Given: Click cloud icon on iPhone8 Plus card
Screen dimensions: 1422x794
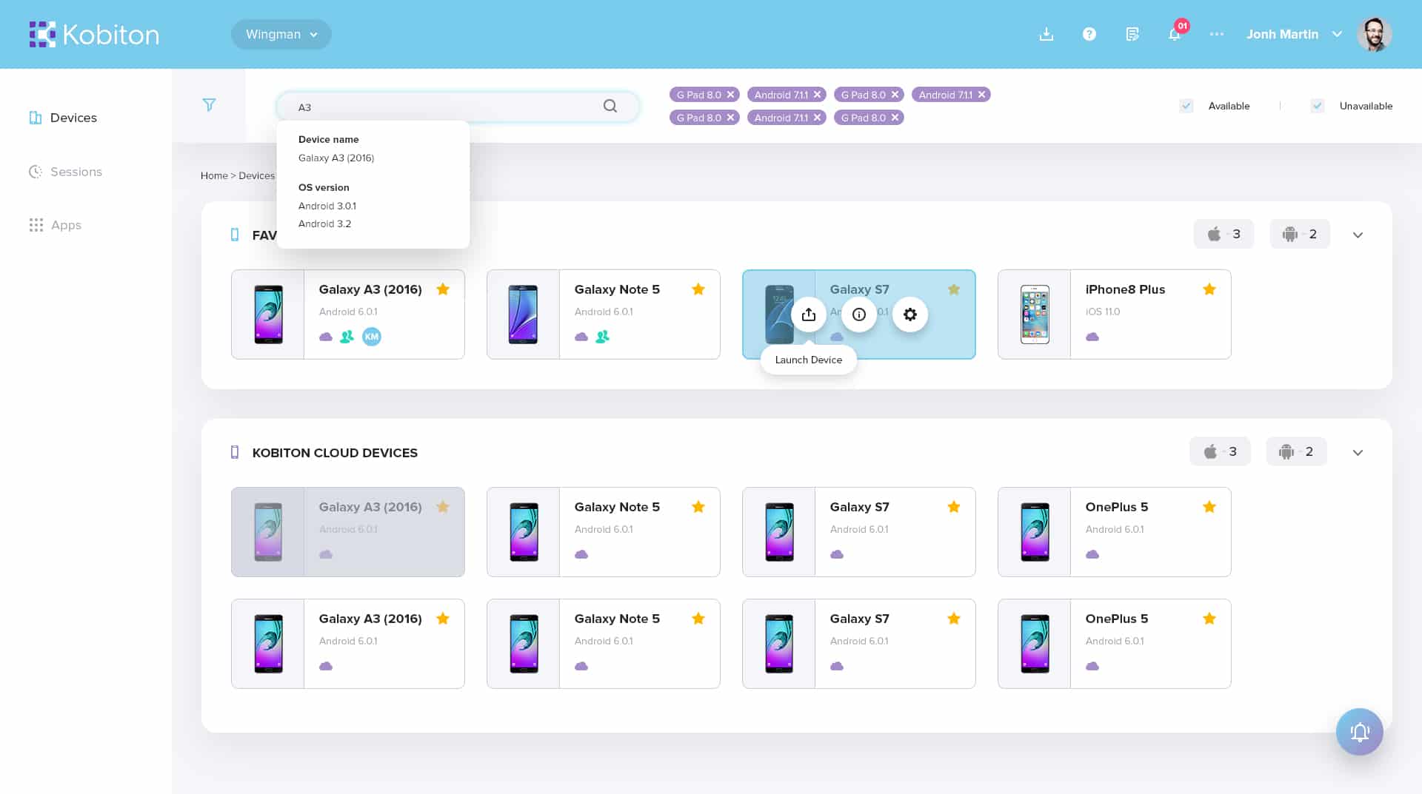Looking at the screenshot, I should [x=1092, y=337].
